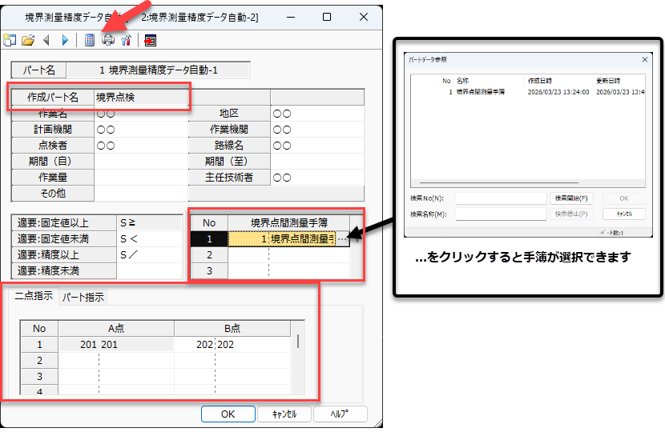The image size is (665, 440).
Task: Go to previous part with left arrow
Action: click(x=46, y=40)
